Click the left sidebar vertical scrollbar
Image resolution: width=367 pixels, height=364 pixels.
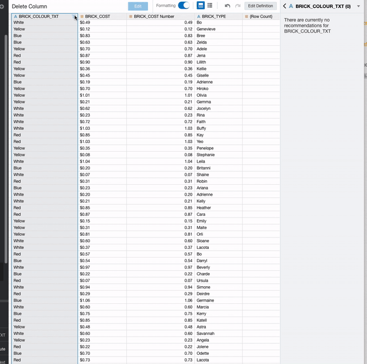click(x=6, y=149)
